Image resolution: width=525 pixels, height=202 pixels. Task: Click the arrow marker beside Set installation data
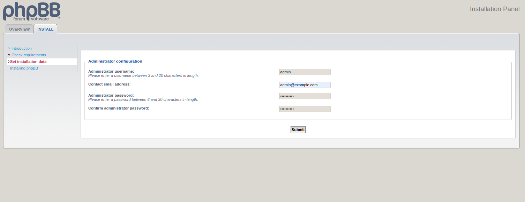pos(8,62)
